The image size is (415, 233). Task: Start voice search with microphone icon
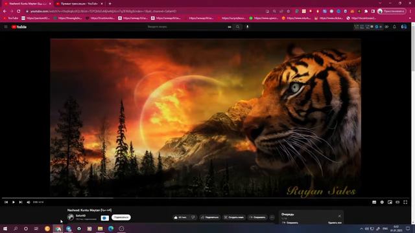[247, 27]
